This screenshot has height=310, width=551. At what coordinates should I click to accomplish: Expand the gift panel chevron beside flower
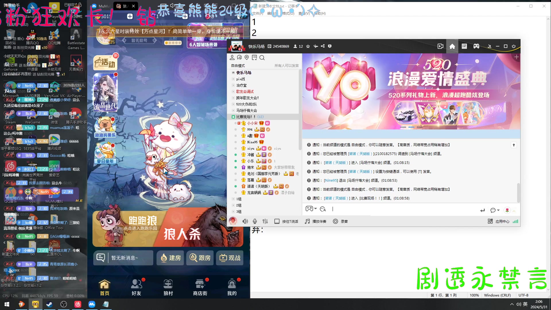[x=514, y=211]
